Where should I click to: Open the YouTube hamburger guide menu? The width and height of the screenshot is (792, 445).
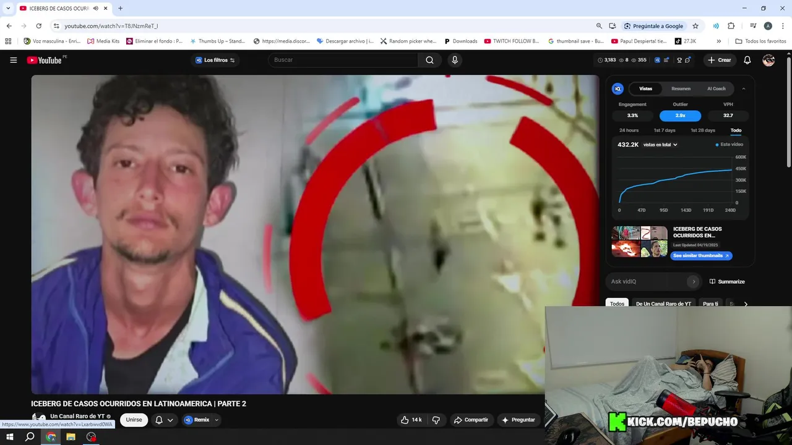point(14,60)
